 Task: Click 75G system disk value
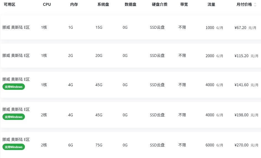[x=99, y=145]
